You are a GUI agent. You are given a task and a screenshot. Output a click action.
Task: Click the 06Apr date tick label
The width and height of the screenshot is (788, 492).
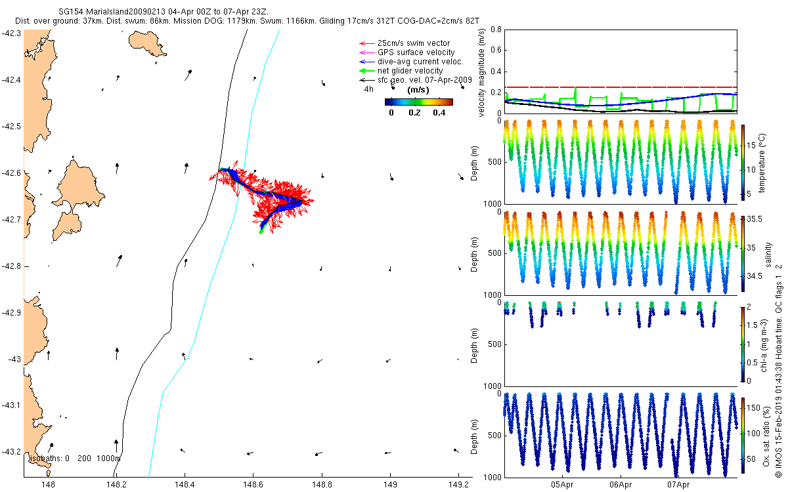[x=621, y=485]
